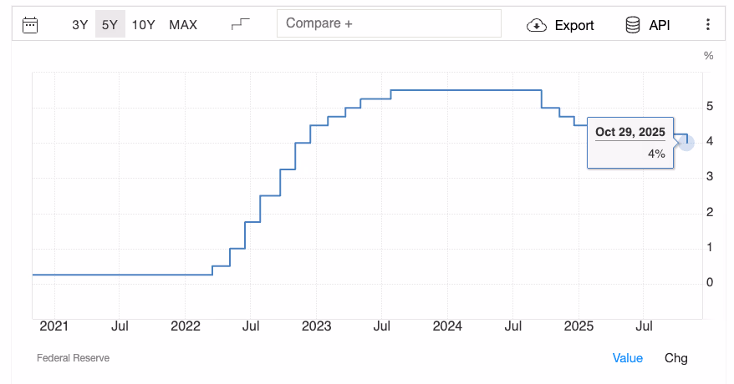The image size is (734, 384).
Task: Click the API database stack icon
Action: tap(633, 25)
